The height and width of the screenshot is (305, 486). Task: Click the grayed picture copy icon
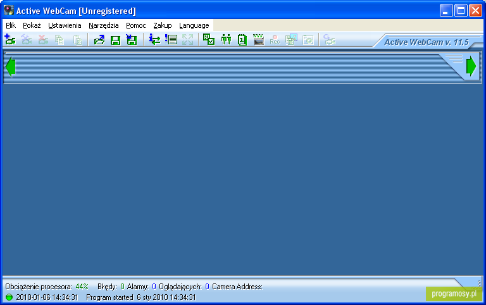coord(291,40)
